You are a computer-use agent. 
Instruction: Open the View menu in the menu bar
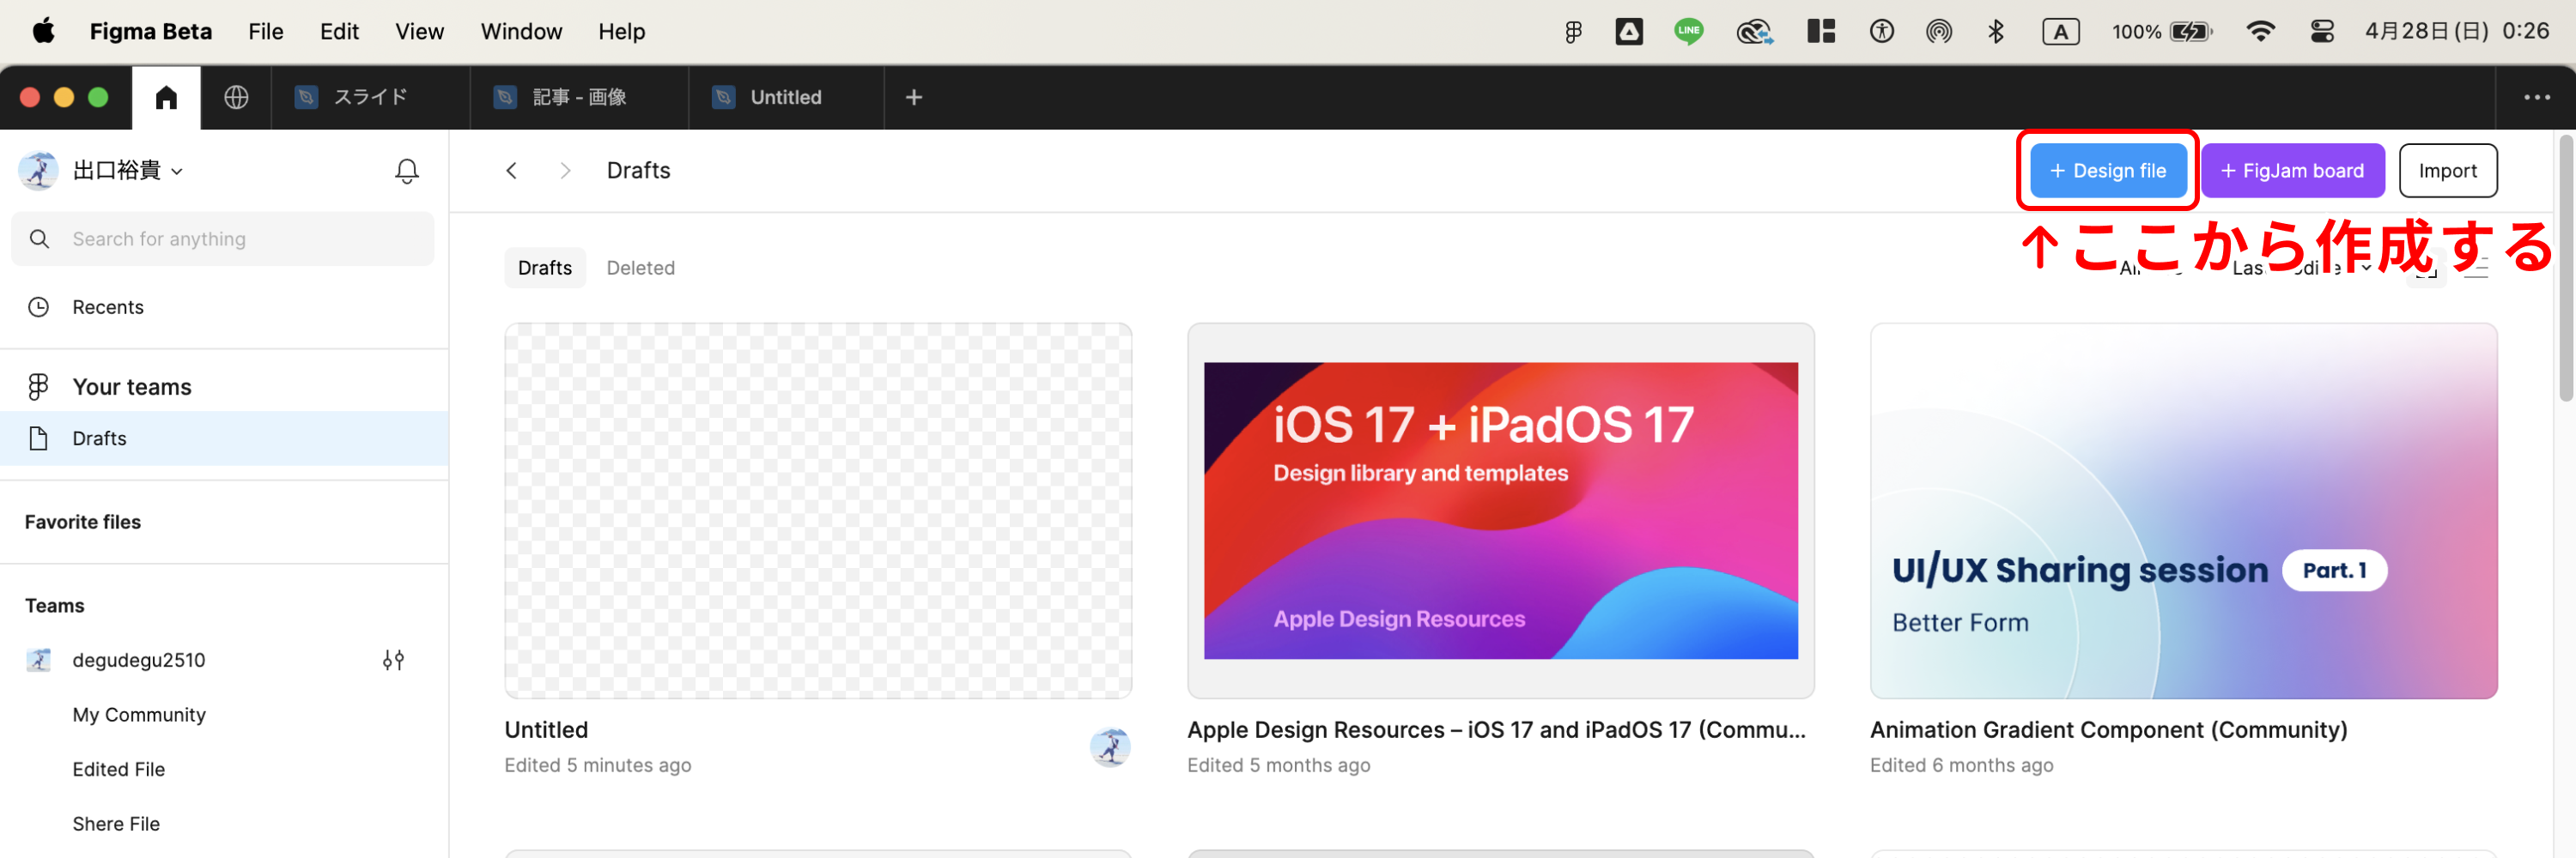(418, 31)
